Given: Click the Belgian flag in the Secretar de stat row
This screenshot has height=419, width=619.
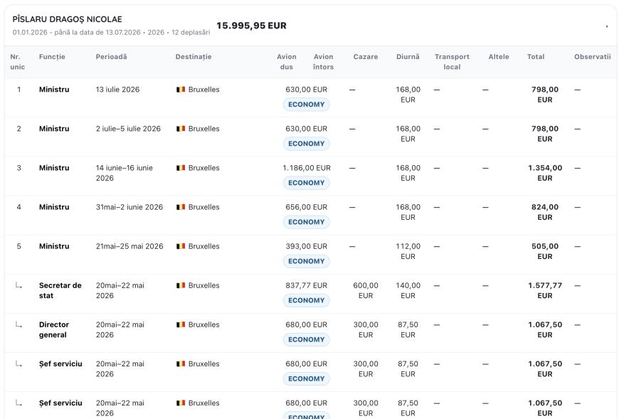Looking at the screenshot, I should (x=181, y=285).
